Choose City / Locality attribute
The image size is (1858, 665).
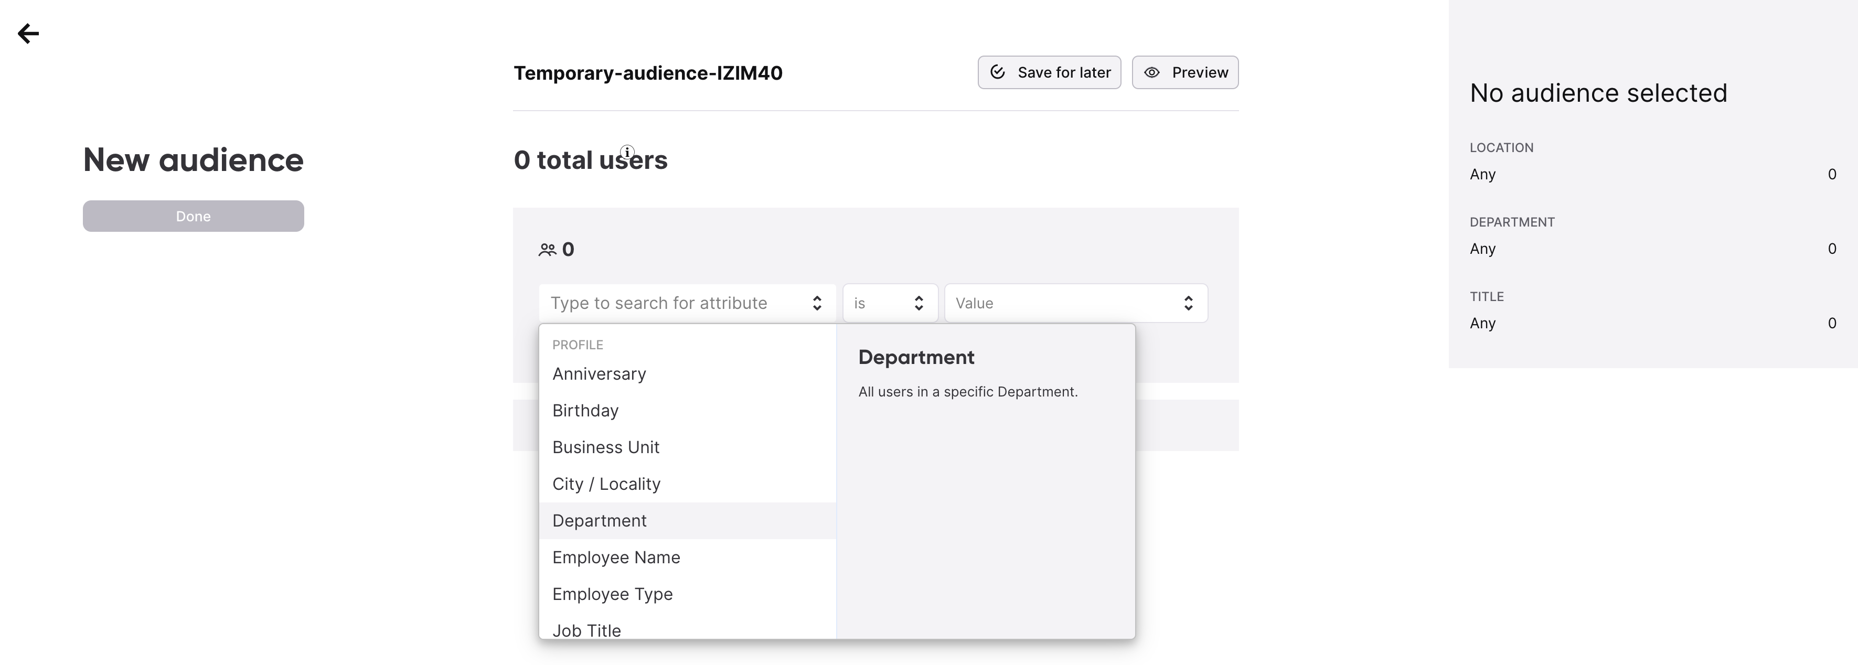coord(687,484)
